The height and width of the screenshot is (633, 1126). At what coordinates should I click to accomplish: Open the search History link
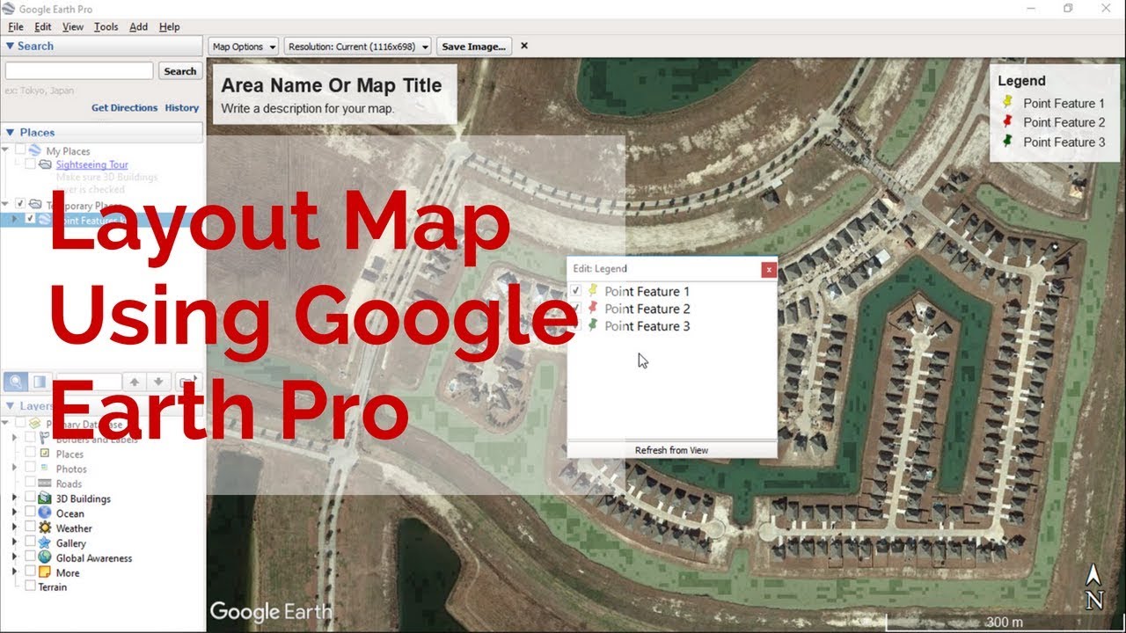coord(182,107)
